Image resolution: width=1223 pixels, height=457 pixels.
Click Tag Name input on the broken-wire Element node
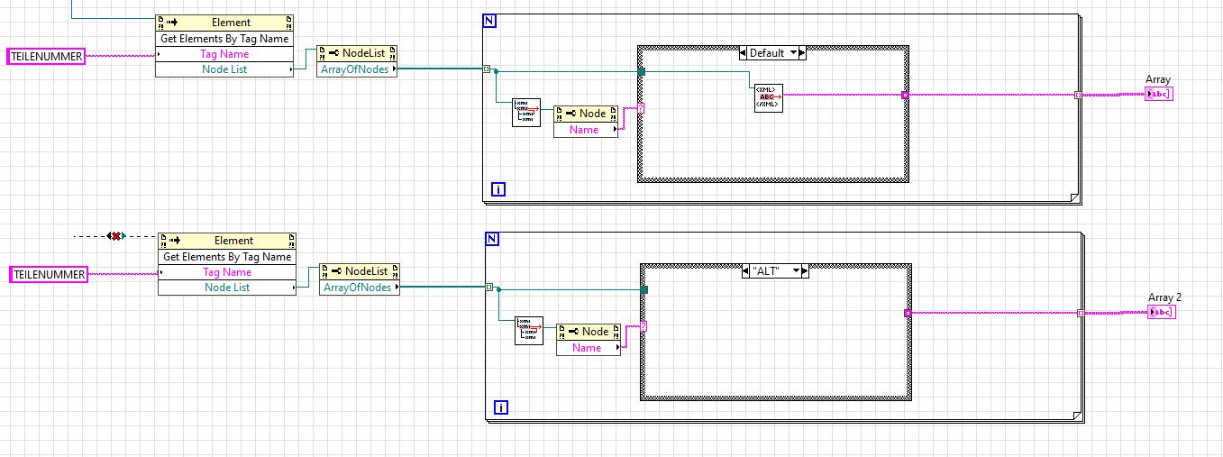227,272
